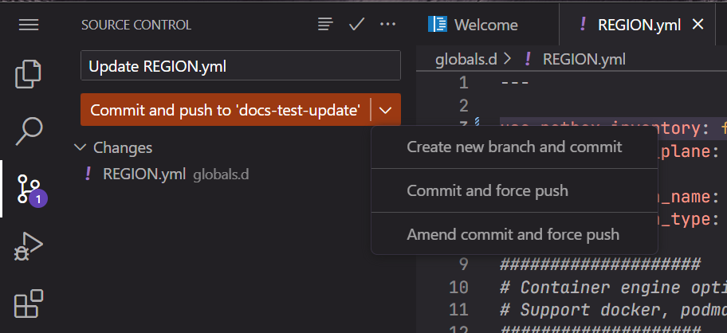Click line number 9 in editor gutter
This screenshot has width=727, height=333.
click(x=462, y=265)
